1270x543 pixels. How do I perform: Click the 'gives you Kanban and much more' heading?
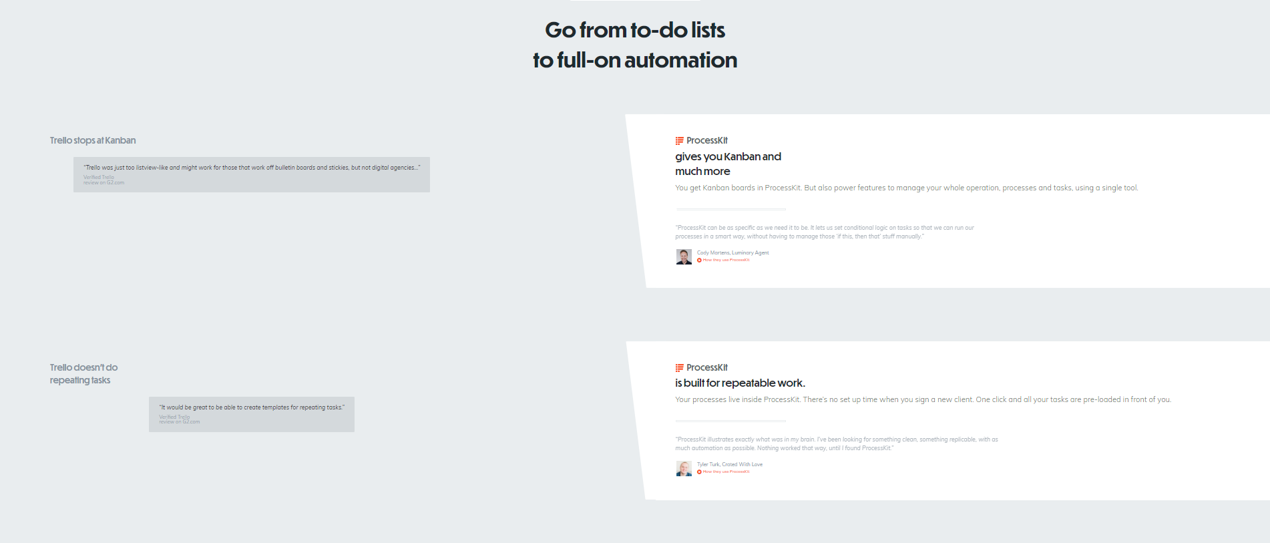728,164
